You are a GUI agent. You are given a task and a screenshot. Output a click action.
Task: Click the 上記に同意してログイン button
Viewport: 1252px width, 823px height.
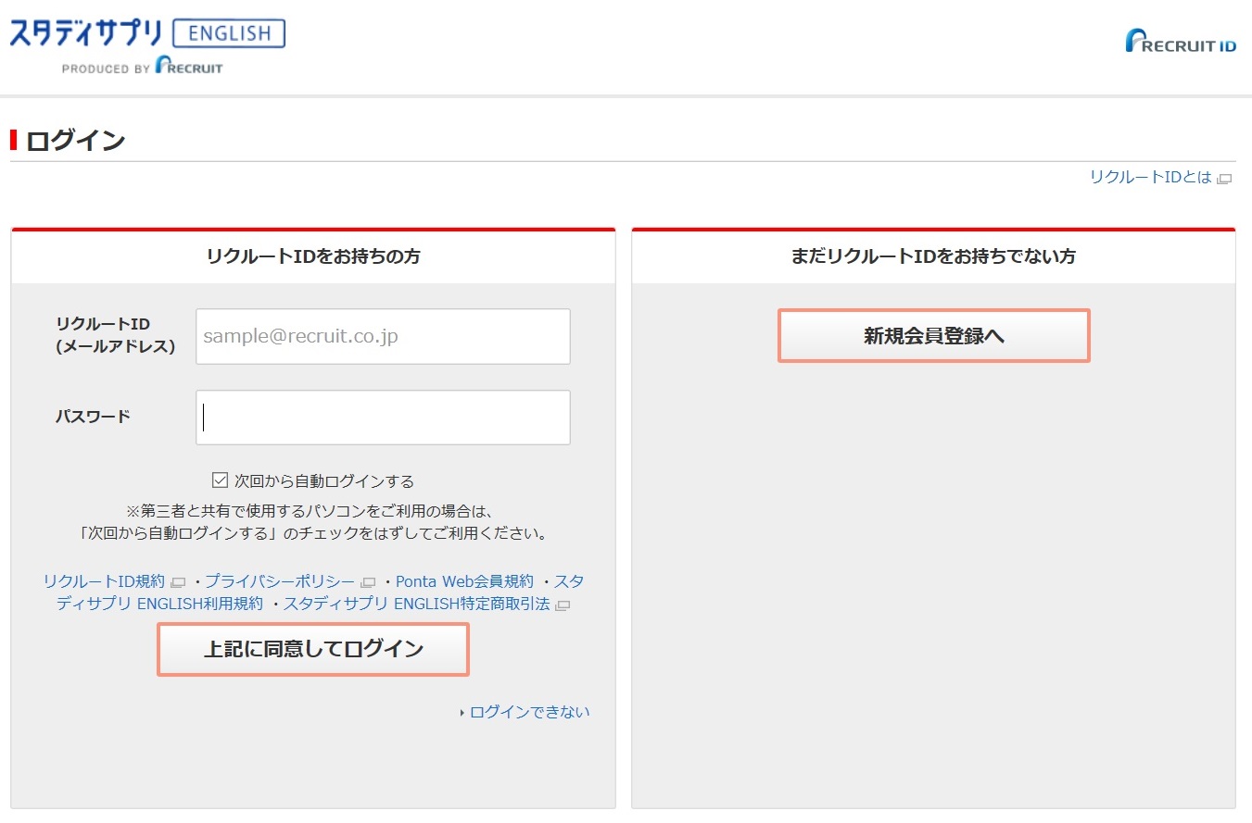point(313,649)
